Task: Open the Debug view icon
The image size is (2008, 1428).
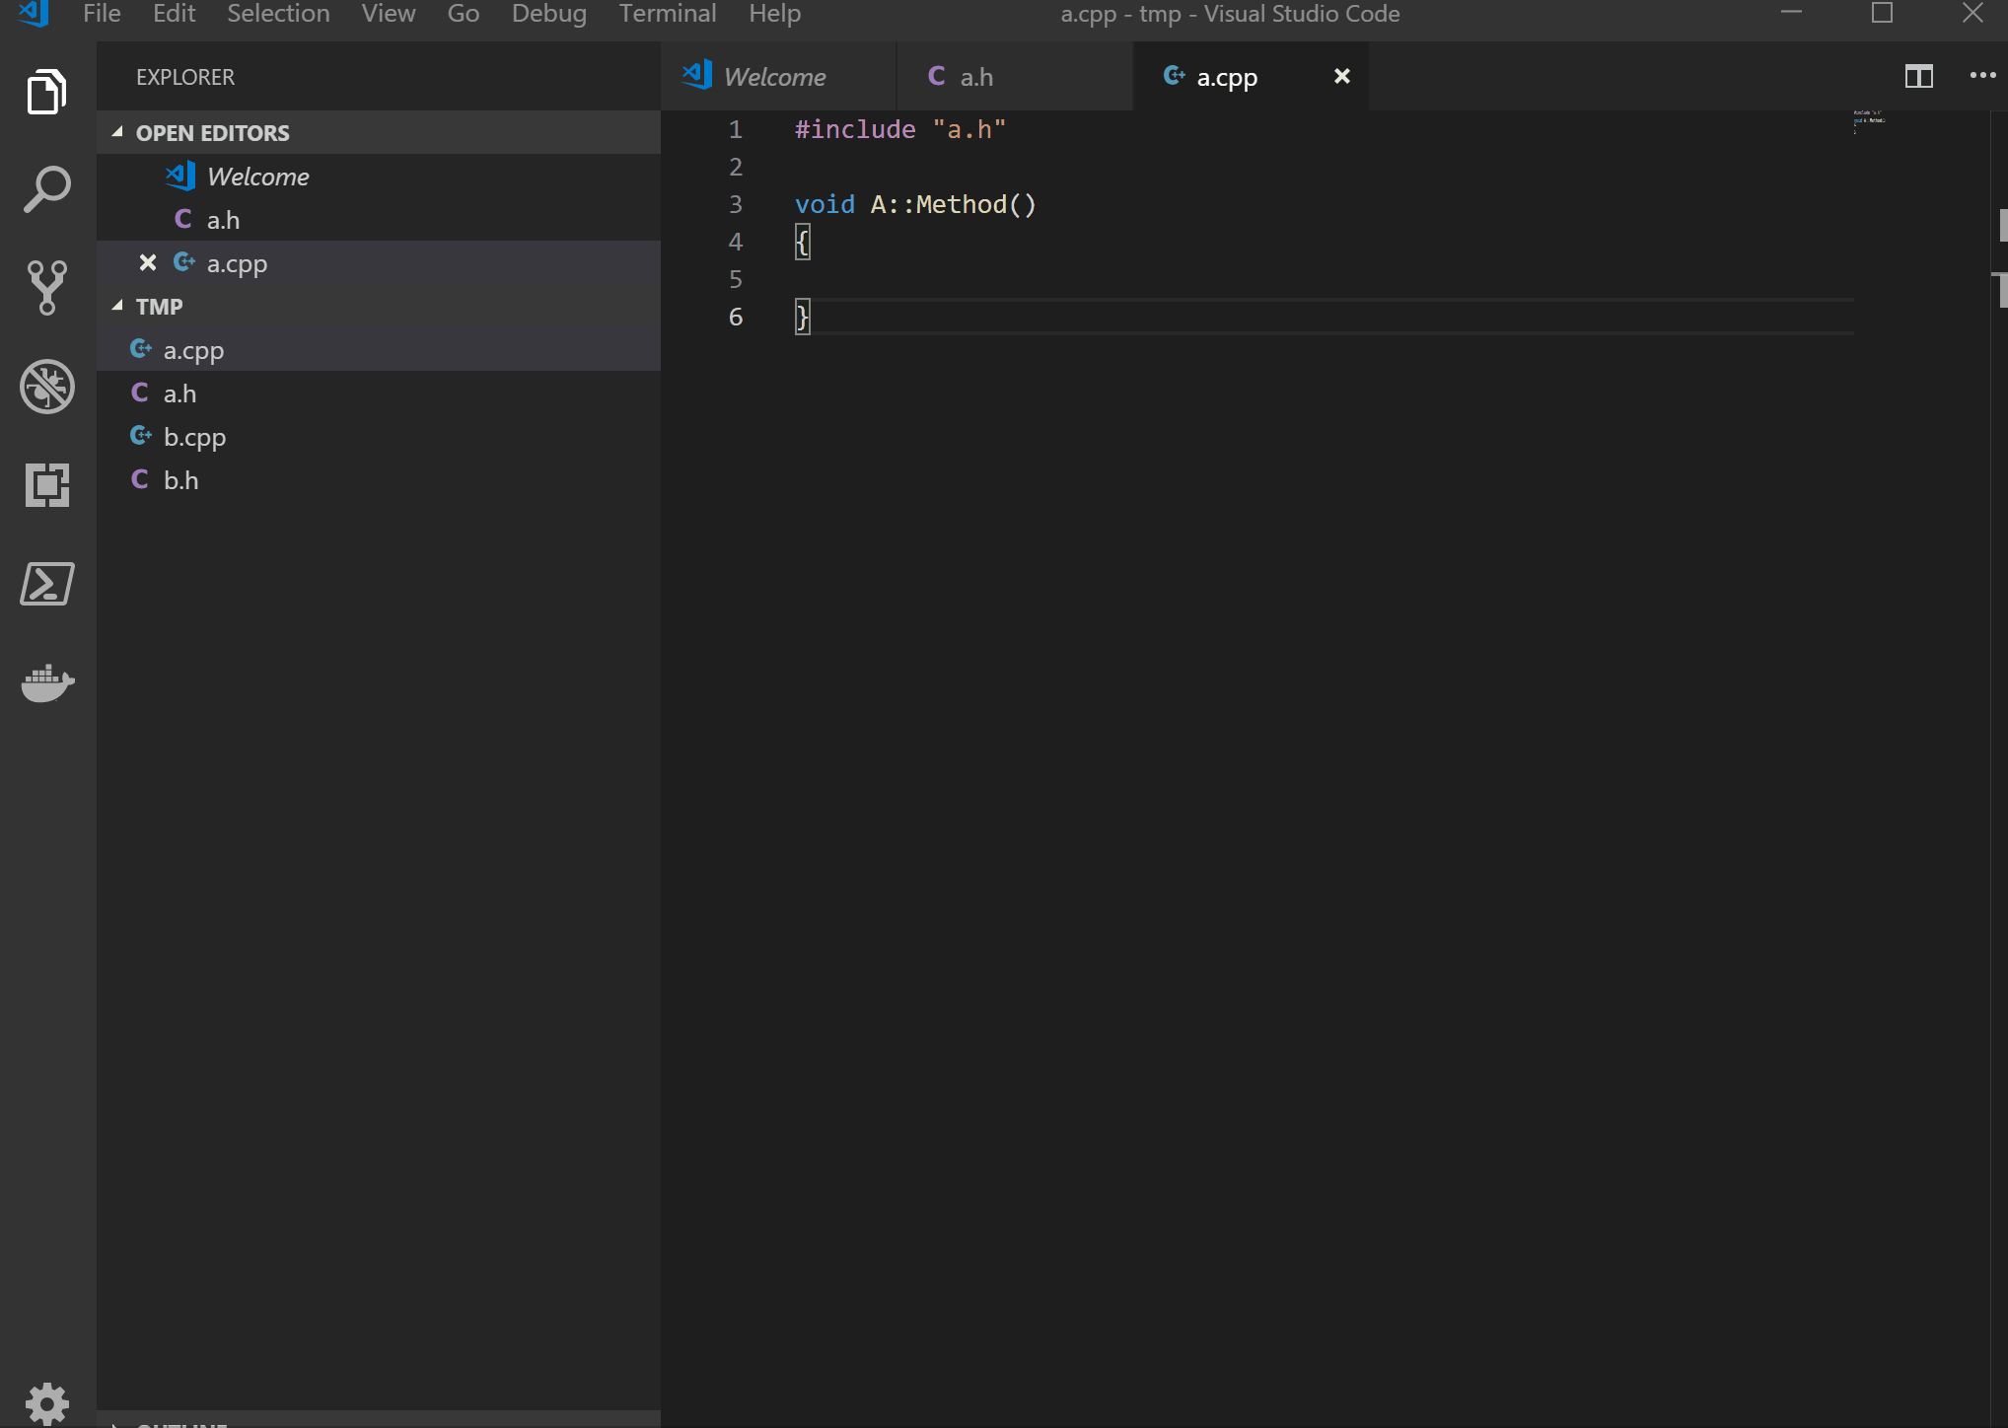Action: (x=46, y=387)
